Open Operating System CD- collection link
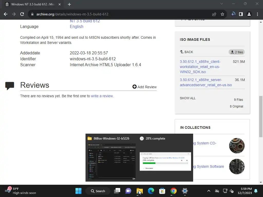The height and width of the screenshot is (197, 263). (x=205, y=143)
